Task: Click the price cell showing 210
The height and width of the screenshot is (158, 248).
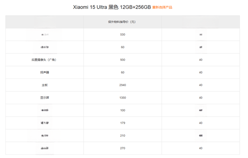Action: [x=123, y=136]
